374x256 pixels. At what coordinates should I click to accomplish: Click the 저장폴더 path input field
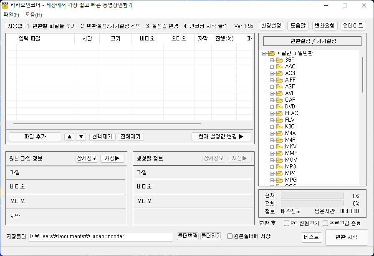pyautogui.click(x=101, y=236)
